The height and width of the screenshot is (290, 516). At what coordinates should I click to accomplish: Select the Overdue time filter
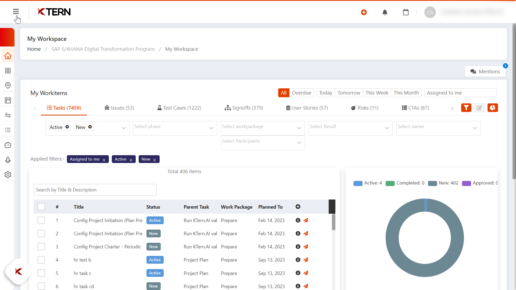[x=302, y=93]
